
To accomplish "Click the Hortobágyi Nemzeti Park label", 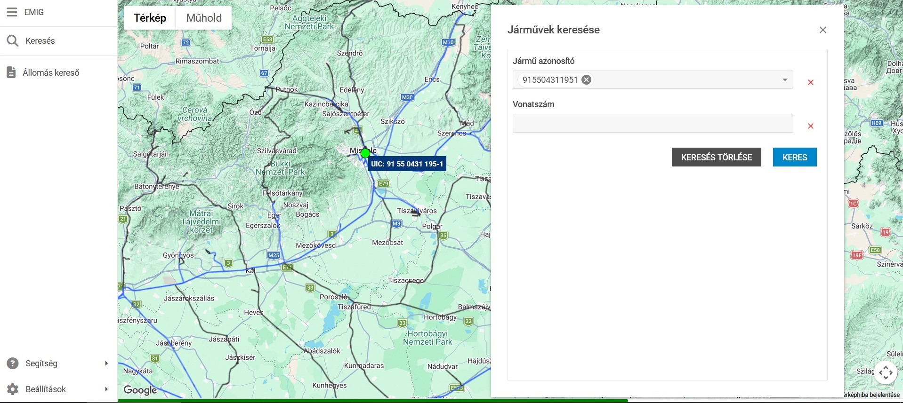I will pos(427,338).
